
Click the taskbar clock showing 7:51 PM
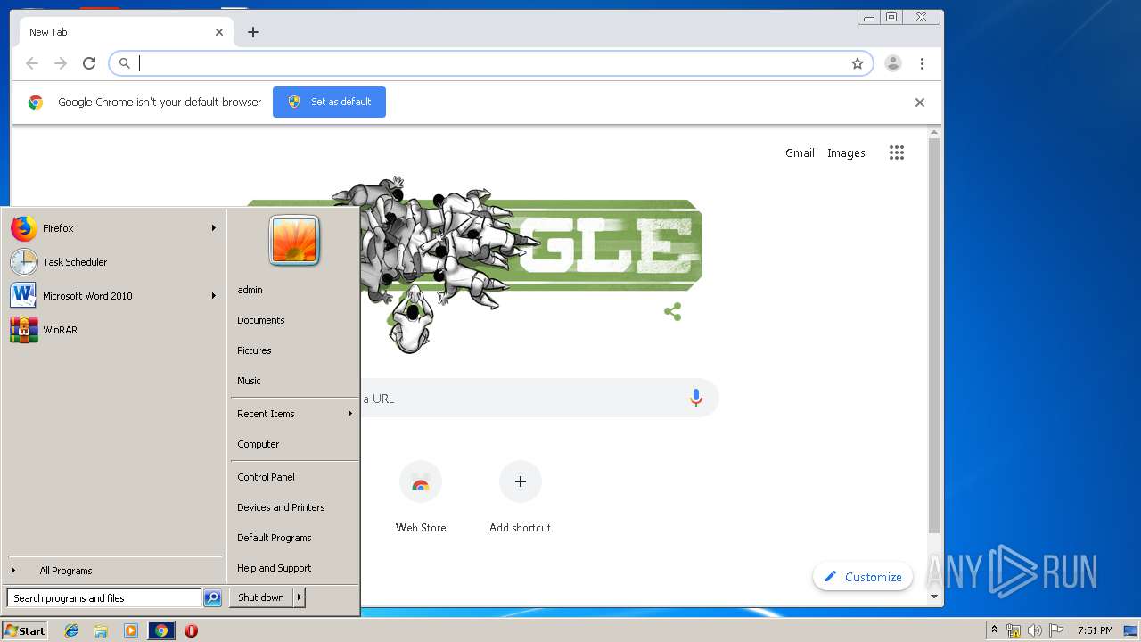(1095, 630)
